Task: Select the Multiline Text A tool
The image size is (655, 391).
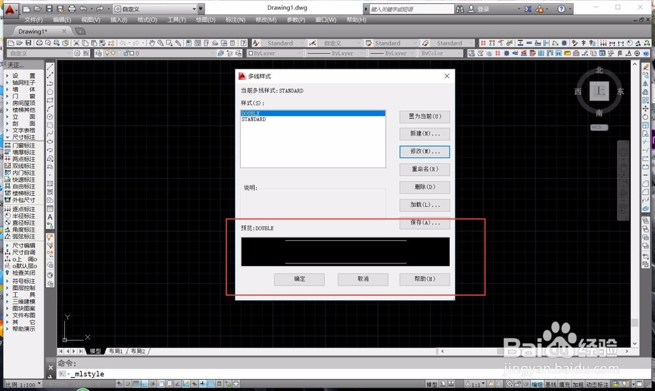Action: [50, 217]
